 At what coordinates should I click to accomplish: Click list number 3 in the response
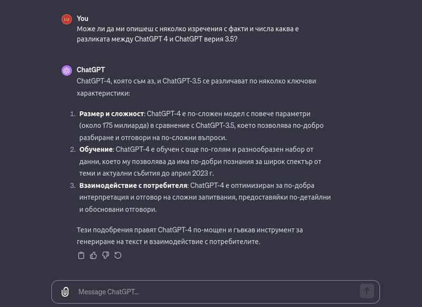point(73,185)
